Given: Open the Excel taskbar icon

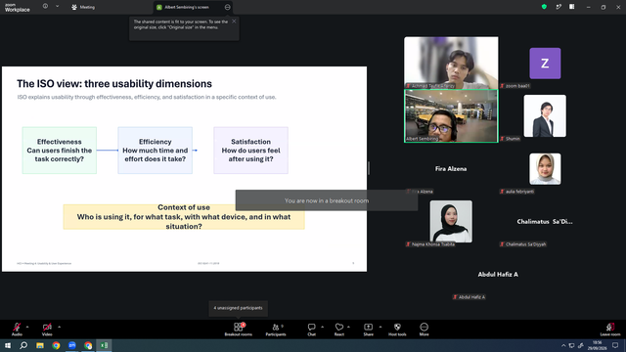Looking at the screenshot, I should point(104,345).
